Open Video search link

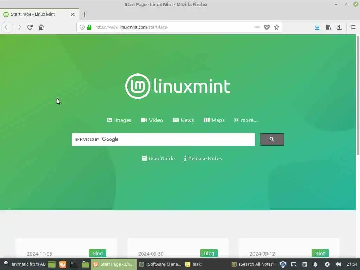[152, 120]
